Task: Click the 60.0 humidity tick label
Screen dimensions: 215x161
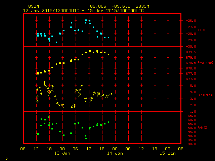Action: point(192,120)
